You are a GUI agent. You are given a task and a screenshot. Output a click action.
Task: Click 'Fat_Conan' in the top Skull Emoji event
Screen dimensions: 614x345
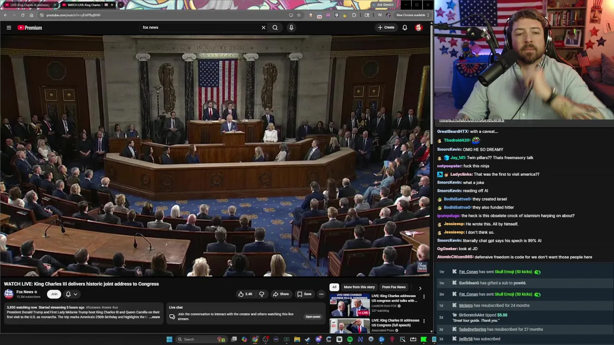tap(468, 272)
